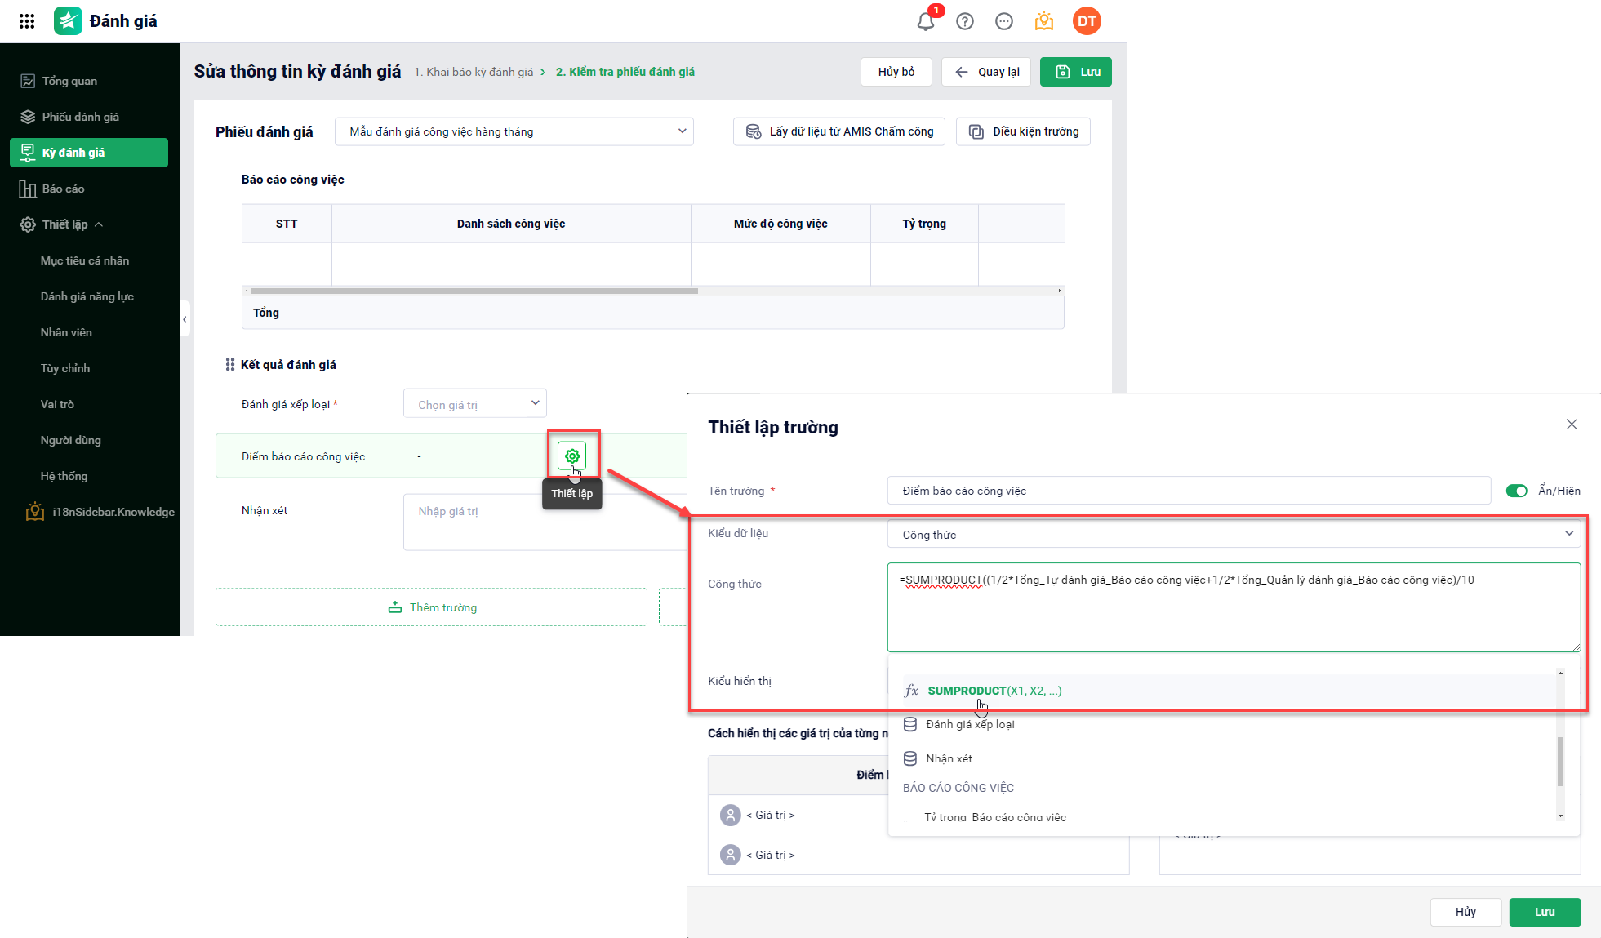Click the table horizontal scrollbar
The height and width of the screenshot is (938, 1601).
[x=474, y=291]
